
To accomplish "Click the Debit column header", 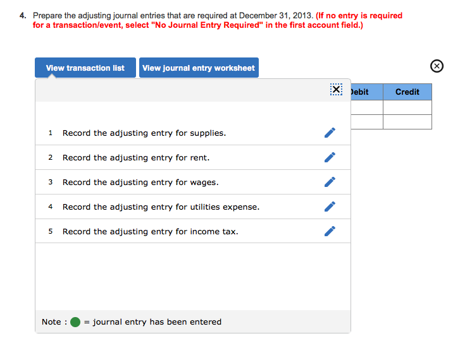I will point(366,92).
